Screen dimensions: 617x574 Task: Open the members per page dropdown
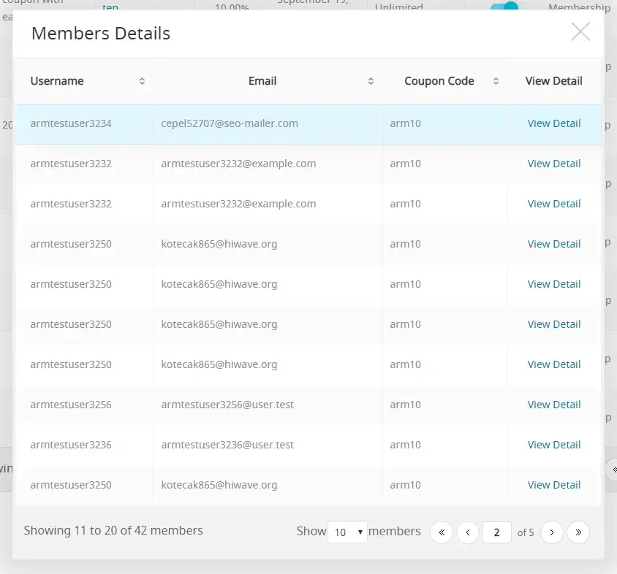pos(347,532)
